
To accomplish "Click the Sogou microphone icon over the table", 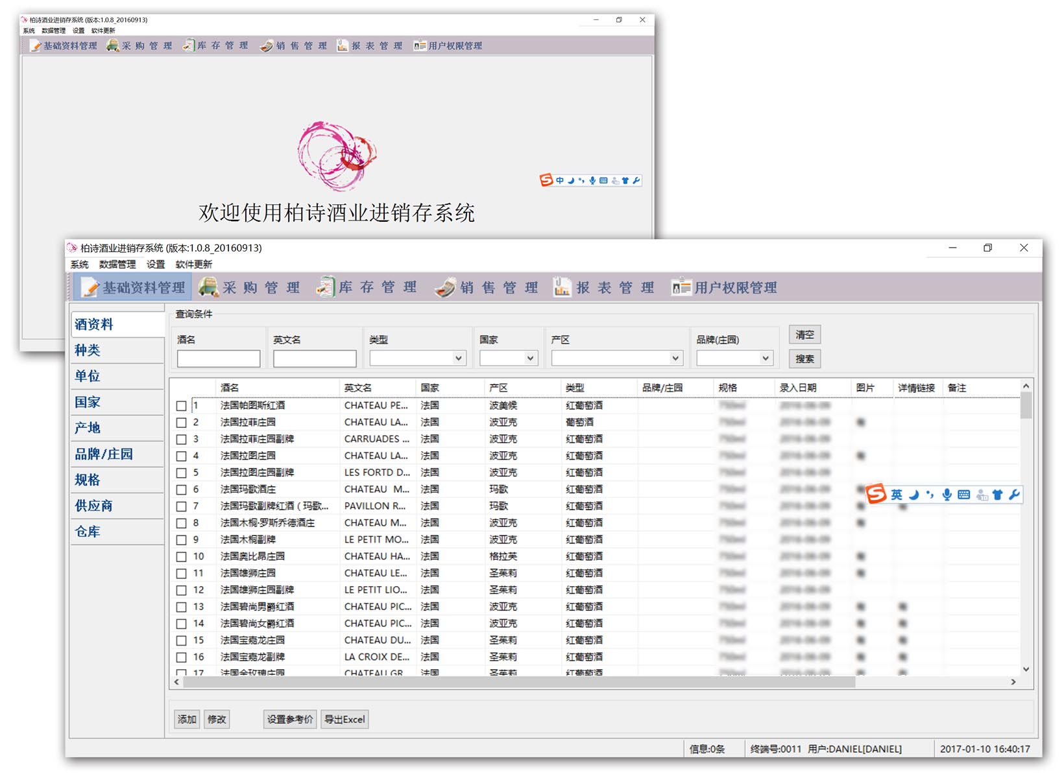I will 947,495.
